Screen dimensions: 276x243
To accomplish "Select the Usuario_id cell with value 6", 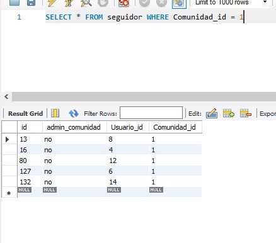I will coord(128,171).
